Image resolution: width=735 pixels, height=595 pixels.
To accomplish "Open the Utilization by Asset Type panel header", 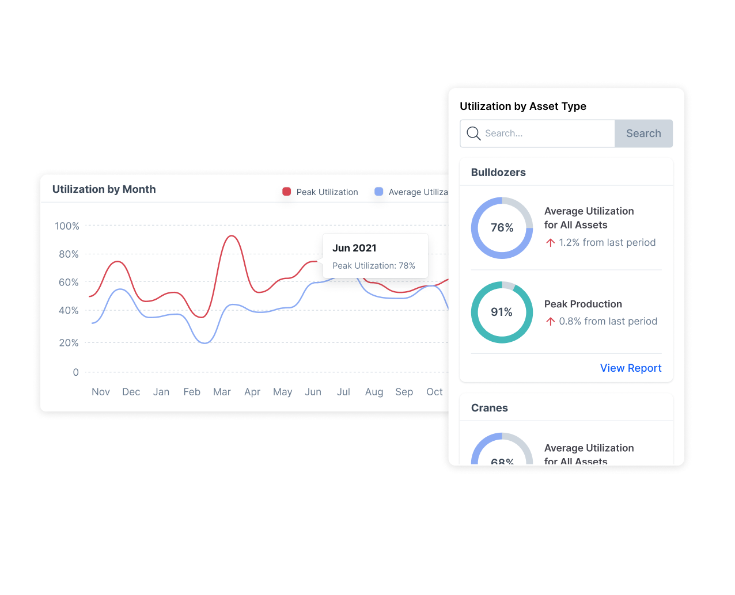I will click(x=523, y=106).
